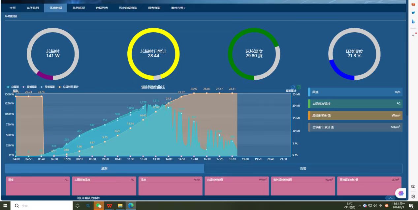The width and height of the screenshot is (418, 210).
Task: Click the chart refresh icon
Action: click(x=293, y=87)
